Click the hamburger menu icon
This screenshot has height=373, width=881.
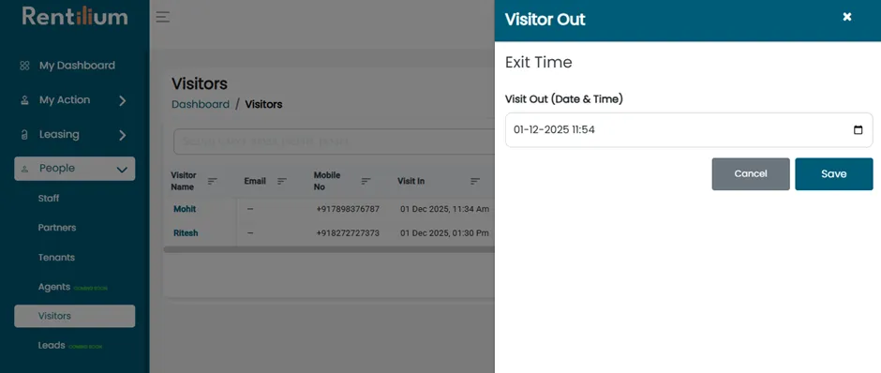point(163,17)
